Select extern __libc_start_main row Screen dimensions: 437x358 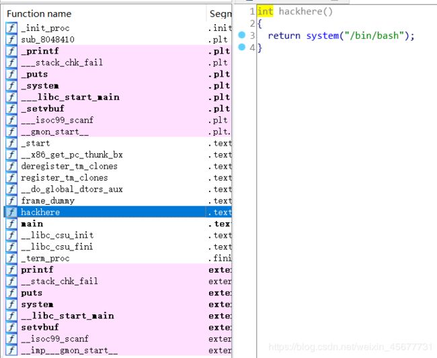point(118,316)
